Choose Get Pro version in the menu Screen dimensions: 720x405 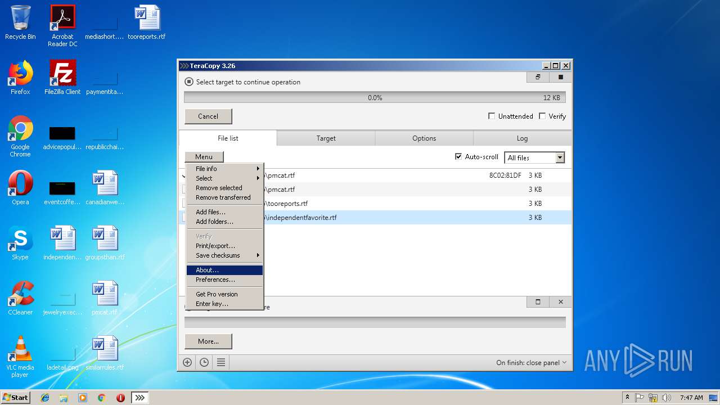click(x=224, y=294)
